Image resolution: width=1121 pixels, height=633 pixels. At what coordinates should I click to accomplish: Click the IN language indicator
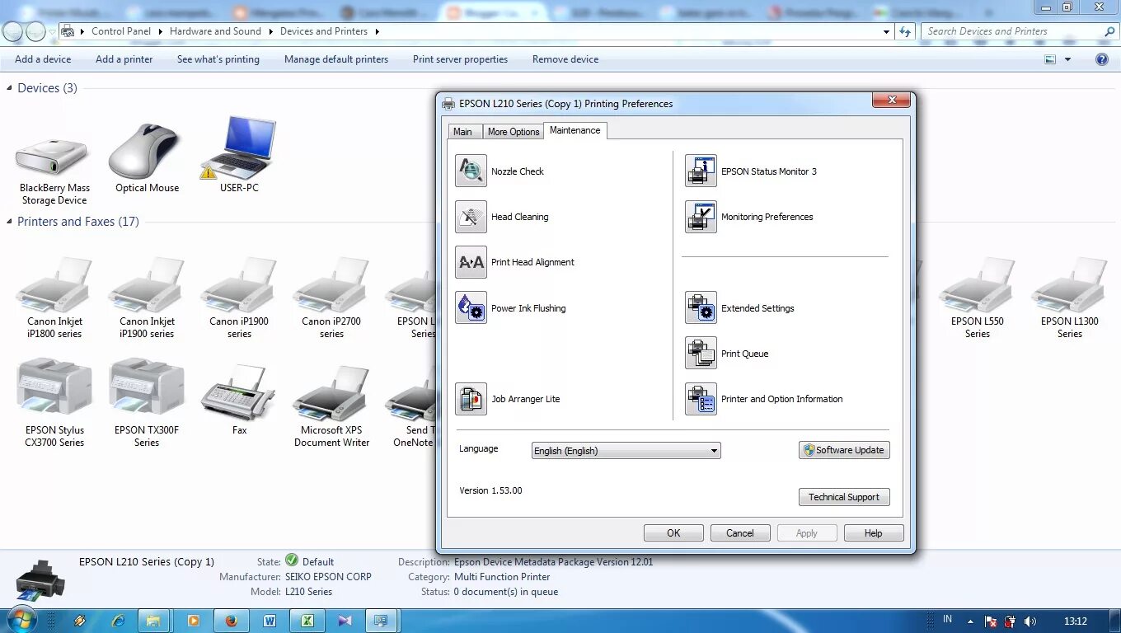click(x=947, y=619)
